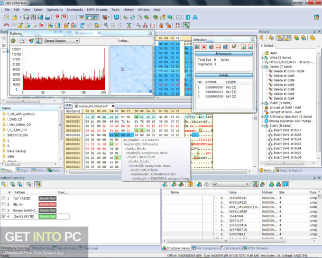Select value 536870913 in Structure Viewer
Screen dimensions: 322x258
[237, 234]
